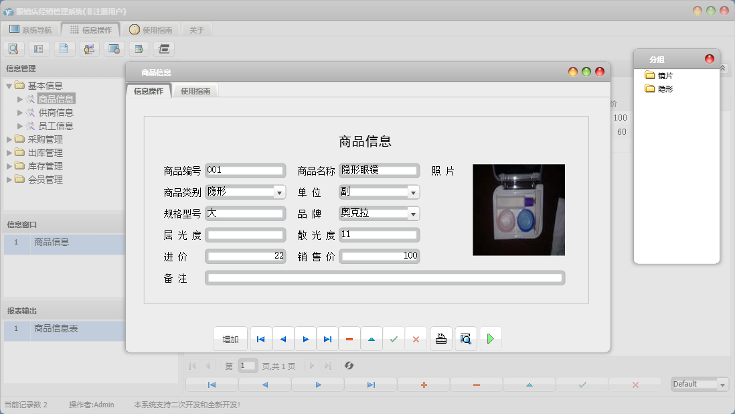Confirm changes with green check icon
Viewport: 735px width, 414px height.
pos(394,338)
